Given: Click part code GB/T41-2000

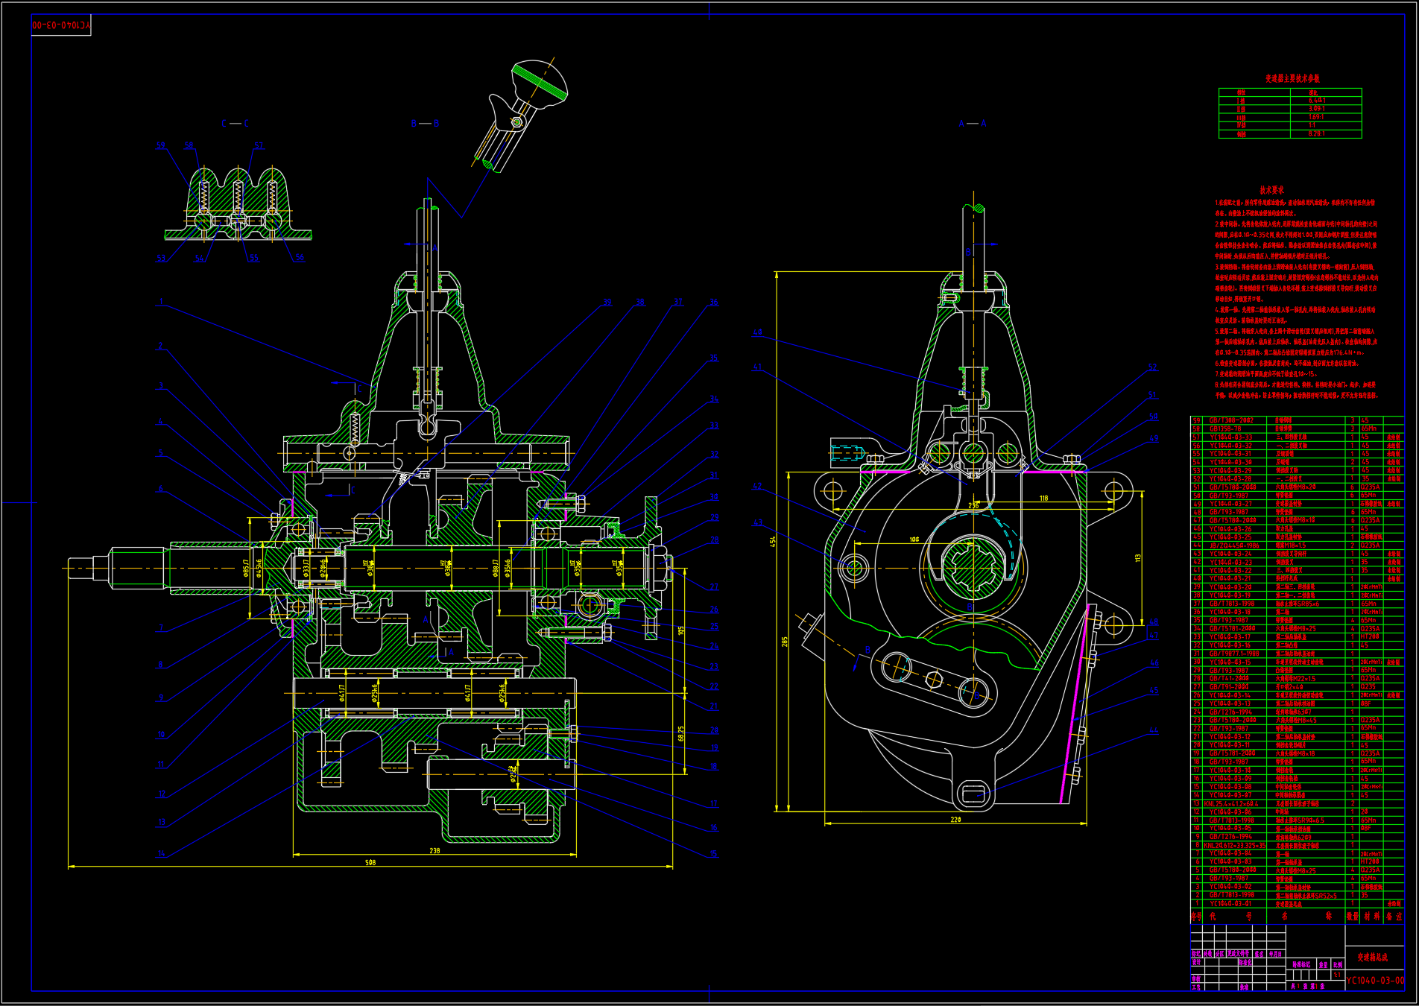Looking at the screenshot, I should [1230, 679].
